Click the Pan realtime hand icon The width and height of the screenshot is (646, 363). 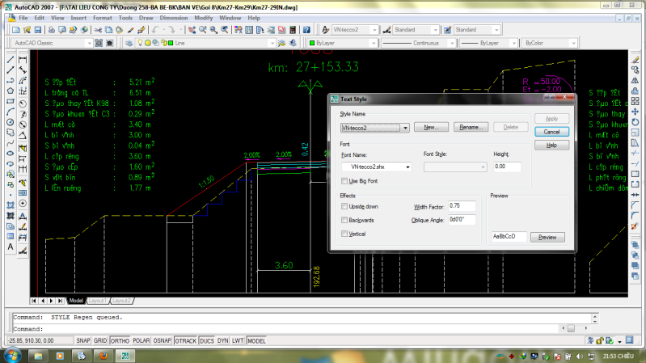(192, 30)
